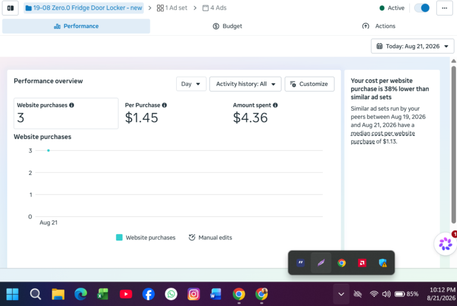Screen dimensions: 457x306
Task: Open the AMD software tray icon
Action: 362,263
